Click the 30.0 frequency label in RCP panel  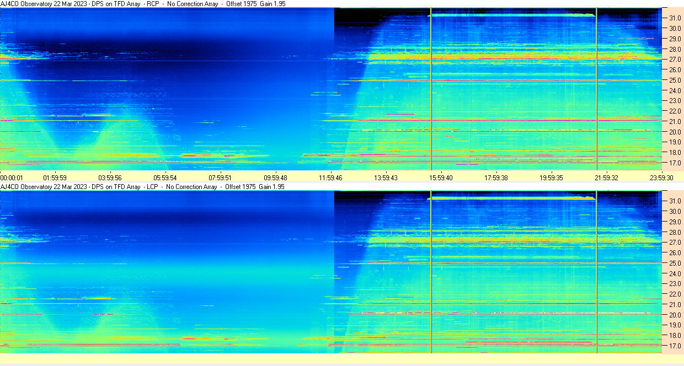[675, 29]
